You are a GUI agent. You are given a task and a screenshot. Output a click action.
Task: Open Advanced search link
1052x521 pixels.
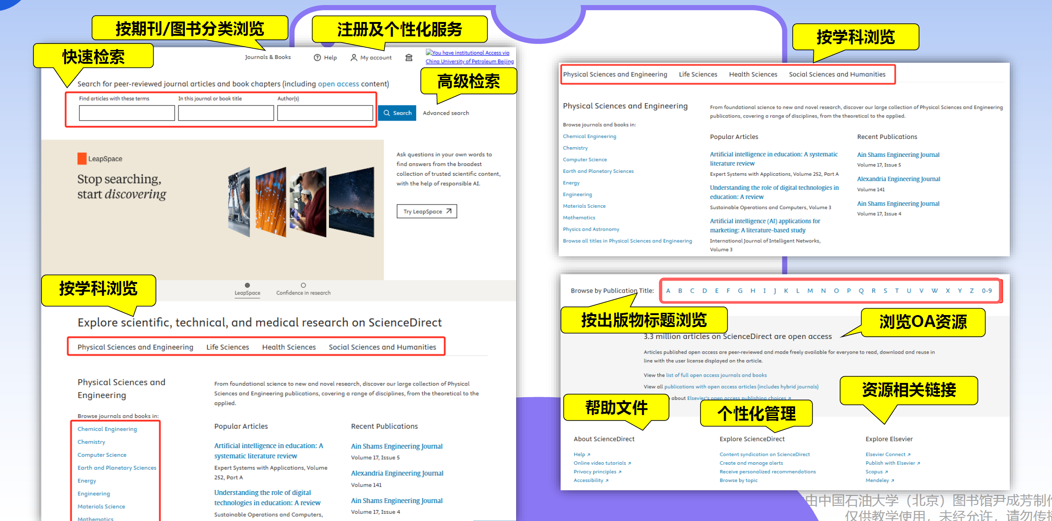(x=446, y=113)
